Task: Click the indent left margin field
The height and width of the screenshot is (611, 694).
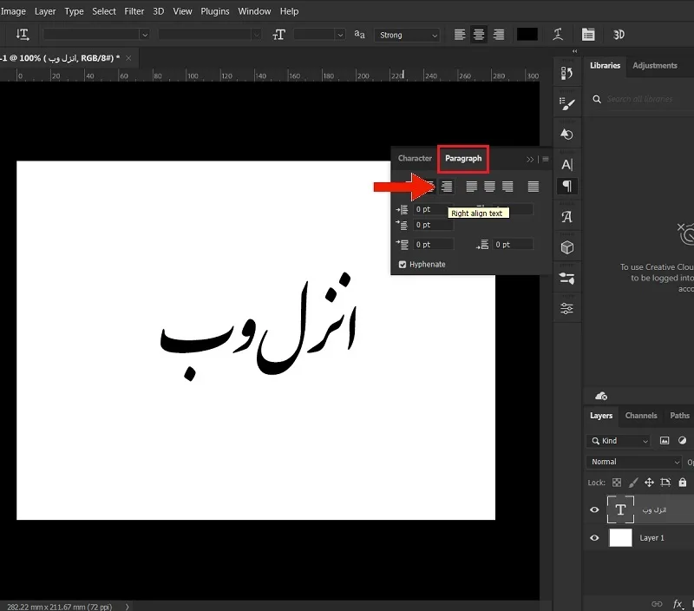Action: coord(433,209)
